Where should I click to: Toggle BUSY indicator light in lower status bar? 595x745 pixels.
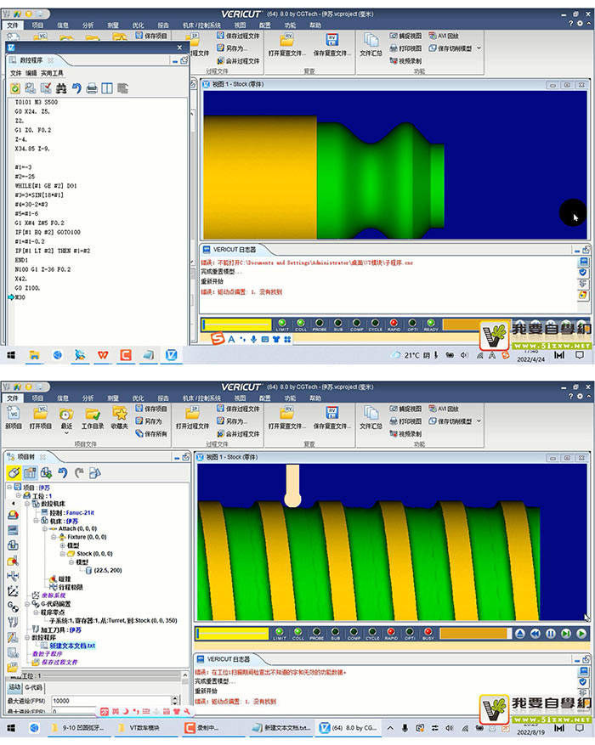(x=428, y=633)
